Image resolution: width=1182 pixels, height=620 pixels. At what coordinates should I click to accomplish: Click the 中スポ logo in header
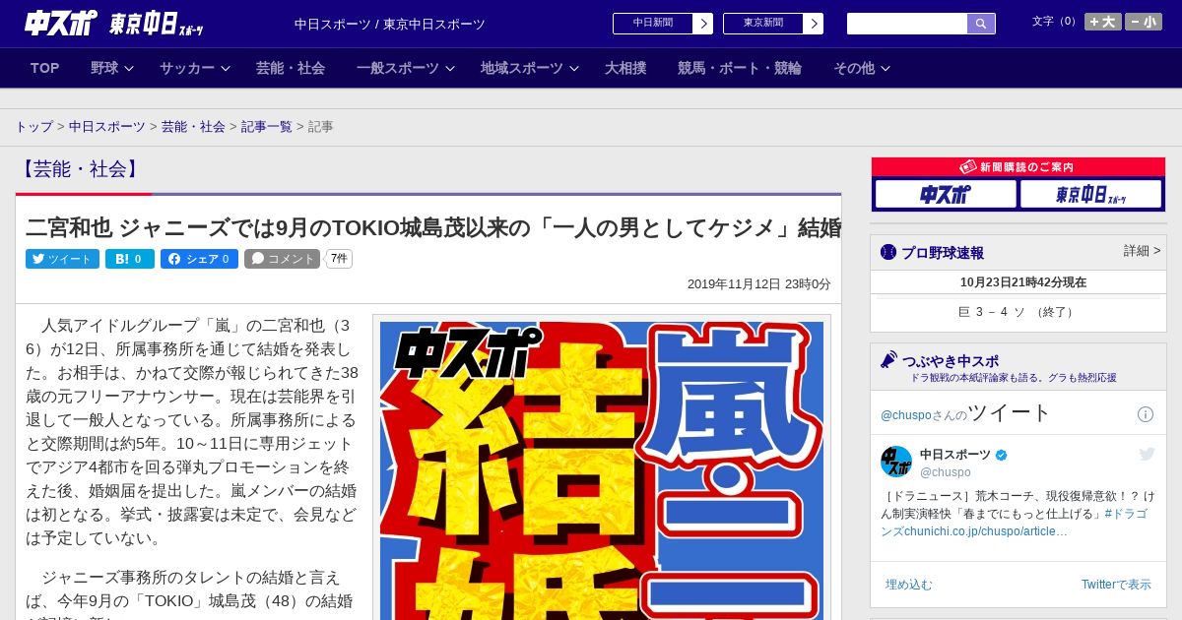click(61, 23)
